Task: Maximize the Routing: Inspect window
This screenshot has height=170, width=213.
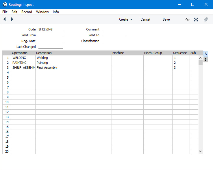Action: coord(192,5)
